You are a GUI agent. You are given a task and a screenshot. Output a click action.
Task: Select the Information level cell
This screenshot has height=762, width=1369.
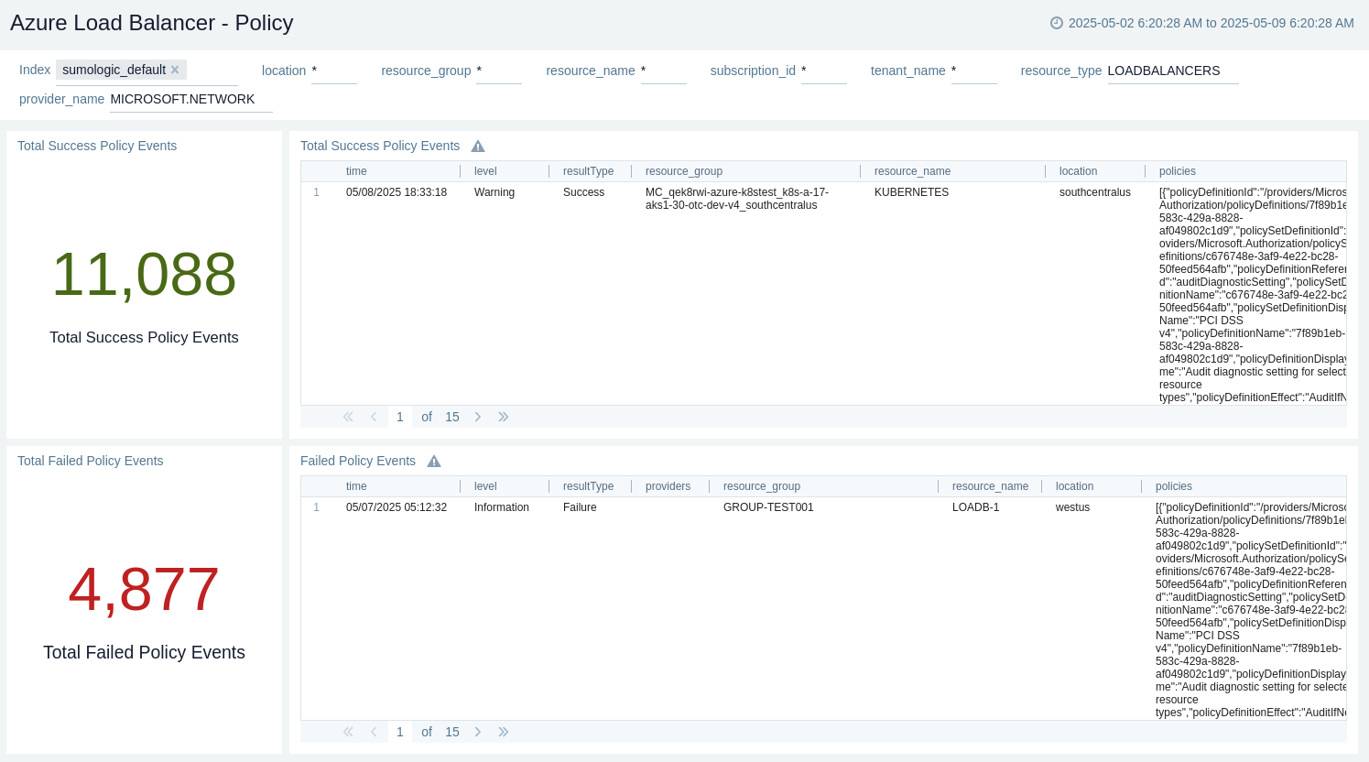502,507
